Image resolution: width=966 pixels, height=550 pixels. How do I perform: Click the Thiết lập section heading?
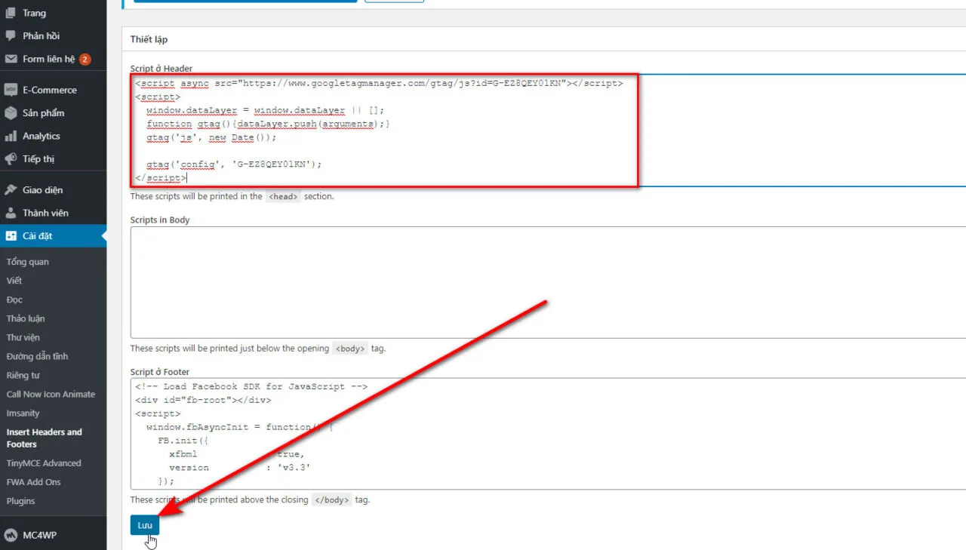click(149, 39)
